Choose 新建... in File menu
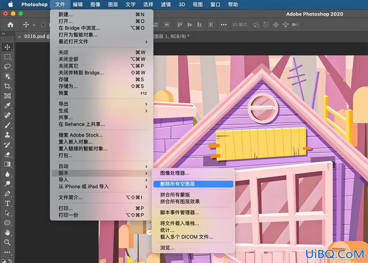368x263 pixels. pyautogui.click(x=102, y=15)
